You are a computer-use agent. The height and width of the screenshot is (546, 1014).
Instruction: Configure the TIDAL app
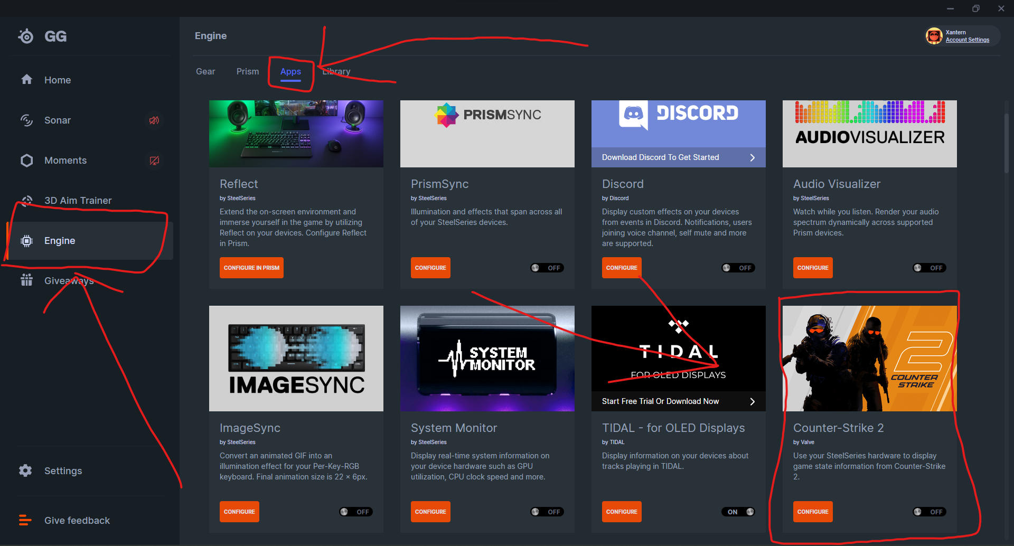[x=622, y=512]
